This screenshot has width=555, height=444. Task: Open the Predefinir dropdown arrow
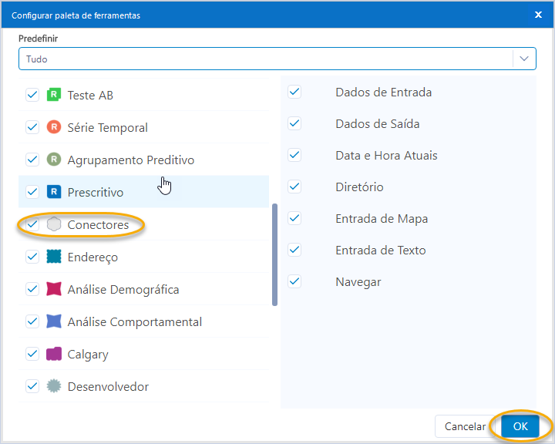pos(524,59)
